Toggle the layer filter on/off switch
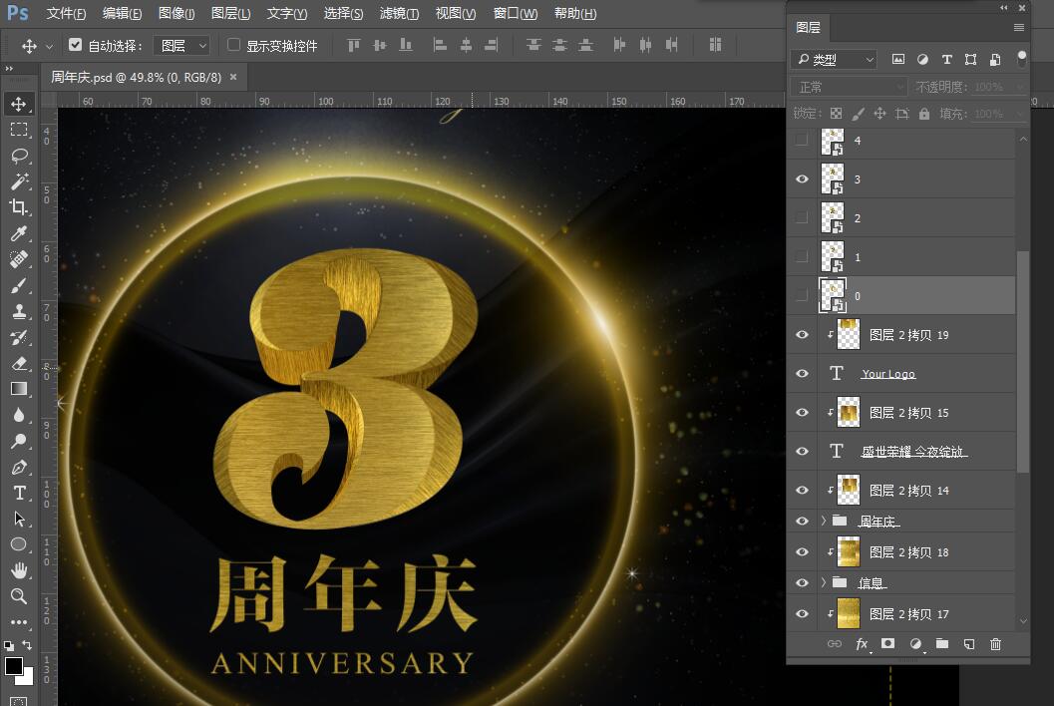Screen dimensions: 1054x706 (x=1022, y=59)
